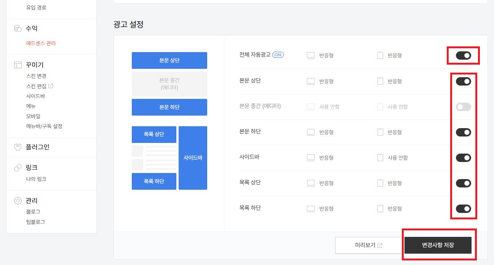Select the blue 사이드바 block in layout diagram
This screenshot has width=494, height=265.
(193, 158)
